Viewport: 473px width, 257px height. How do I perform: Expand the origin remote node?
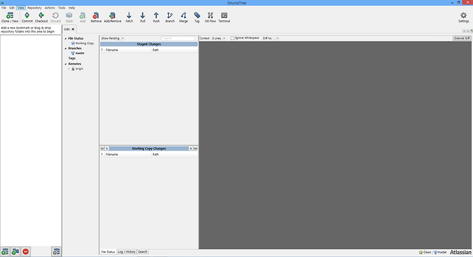pyautogui.click(x=69, y=69)
